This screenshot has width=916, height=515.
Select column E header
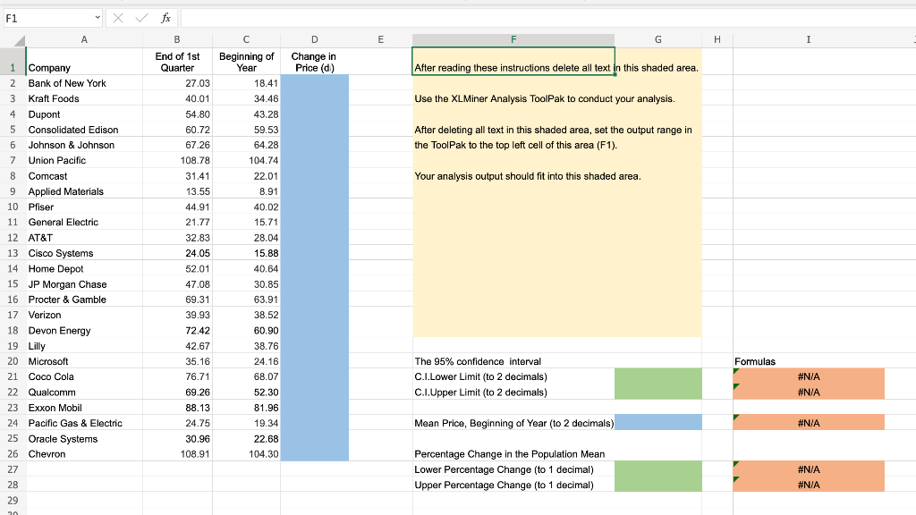[380, 39]
